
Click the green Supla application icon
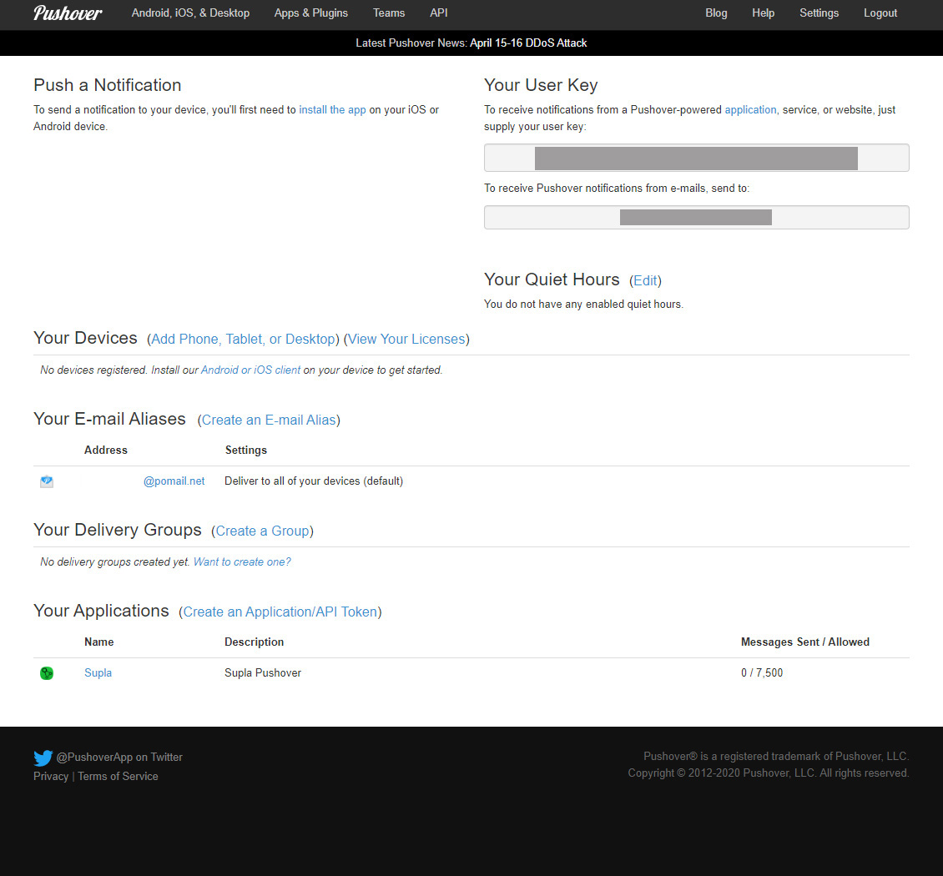(46, 673)
